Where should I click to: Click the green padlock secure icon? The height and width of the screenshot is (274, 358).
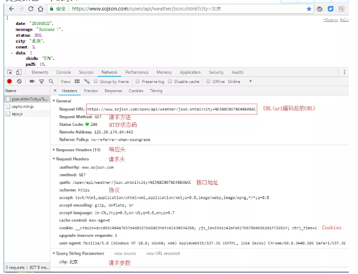(52, 9)
